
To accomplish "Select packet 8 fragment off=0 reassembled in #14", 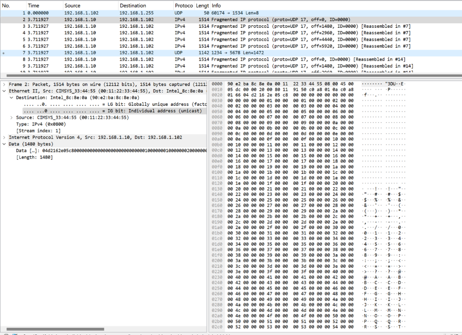I will point(231,59).
